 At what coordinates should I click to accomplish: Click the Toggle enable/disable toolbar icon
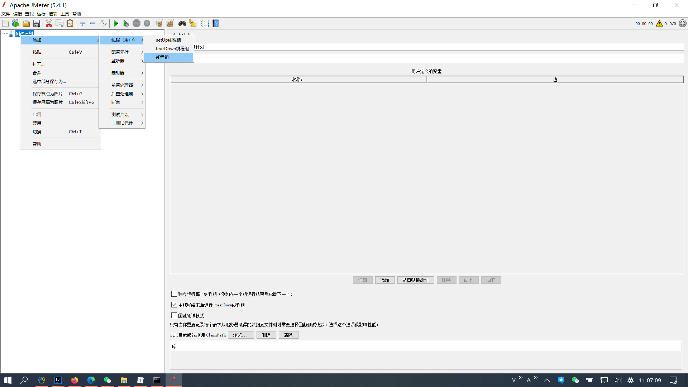[104, 23]
